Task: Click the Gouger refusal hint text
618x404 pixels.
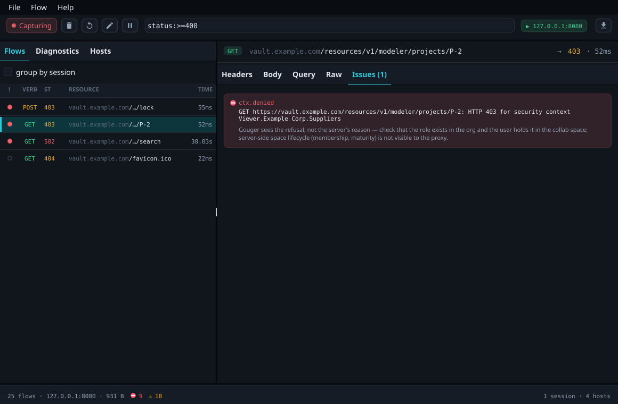Action: coord(413,134)
